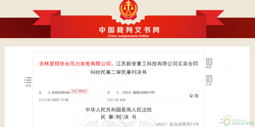Screen dimensions: 255x127
Task: Click the 目录 label under the list icon
Action: 28,86
